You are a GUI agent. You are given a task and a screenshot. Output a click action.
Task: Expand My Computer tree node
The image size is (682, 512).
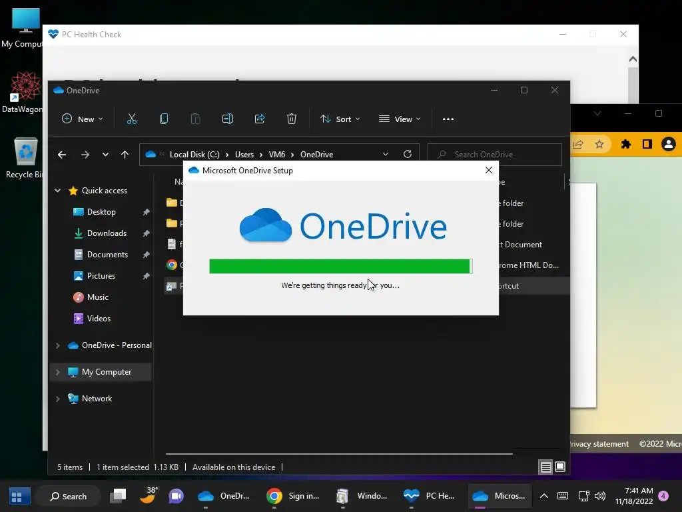[x=57, y=372]
